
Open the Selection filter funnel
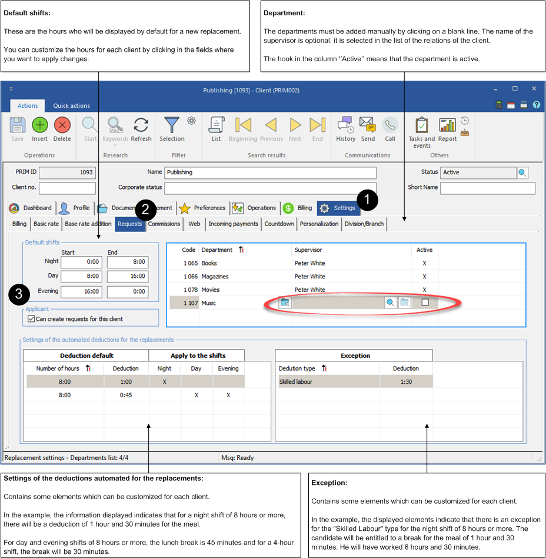click(x=172, y=125)
